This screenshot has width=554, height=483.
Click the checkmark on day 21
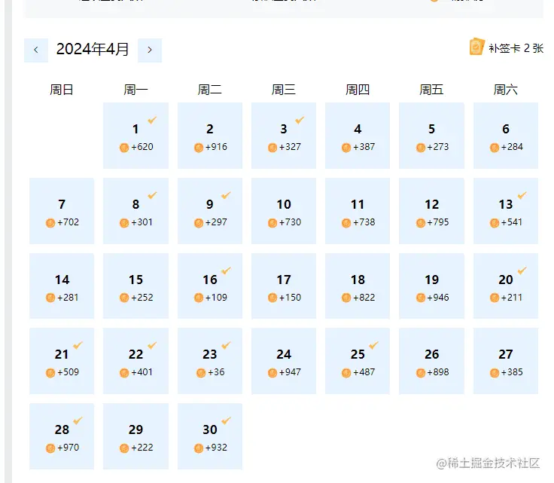coord(78,345)
